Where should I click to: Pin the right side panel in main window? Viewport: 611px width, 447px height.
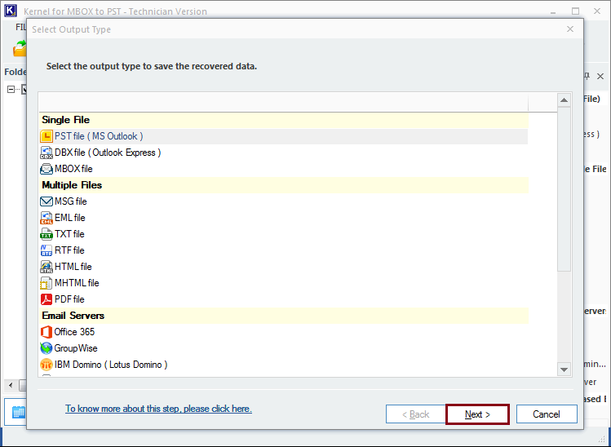(x=587, y=77)
